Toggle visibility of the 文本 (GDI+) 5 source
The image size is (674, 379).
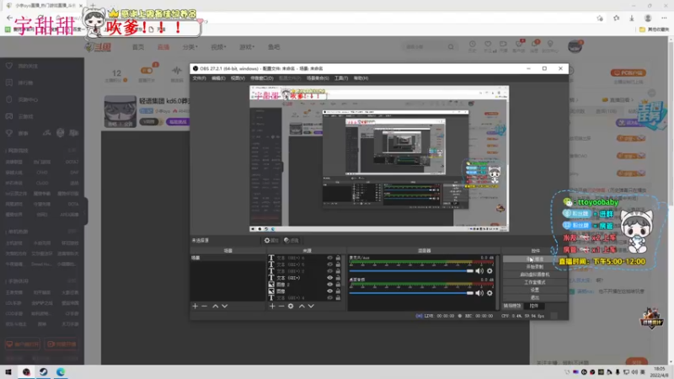(x=329, y=264)
